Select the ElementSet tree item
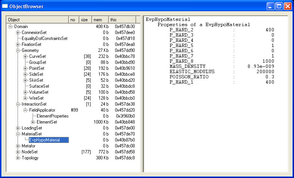Viewport: 294px width, 178px height. click(x=47, y=122)
